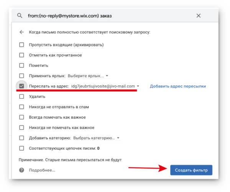
Task: Click 'Добавить адрес пересылки' link
Action: click(x=178, y=86)
